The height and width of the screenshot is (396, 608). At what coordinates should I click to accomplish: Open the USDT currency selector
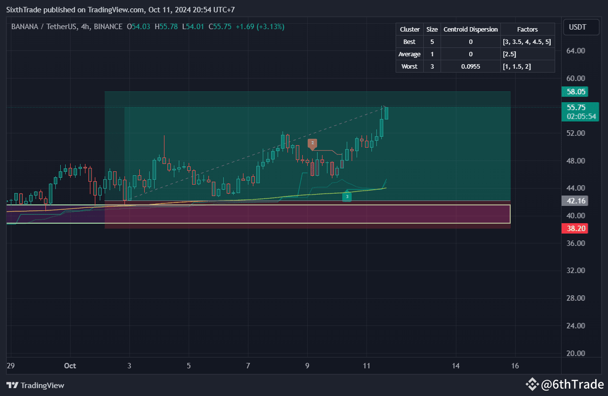pos(581,27)
